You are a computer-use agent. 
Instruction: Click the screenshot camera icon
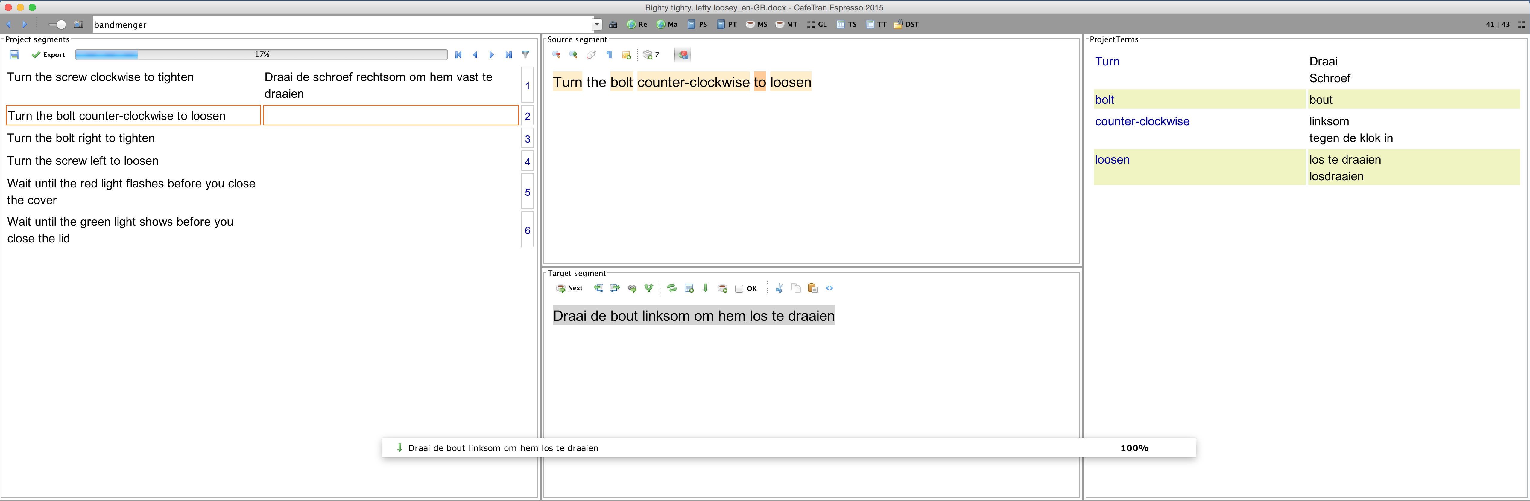[78, 24]
